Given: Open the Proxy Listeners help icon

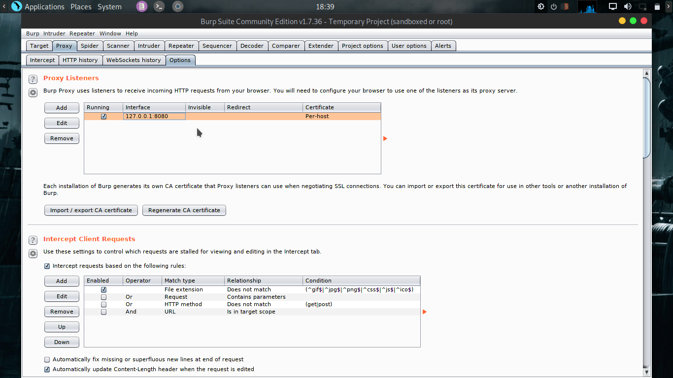Looking at the screenshot, I should pos(33,79).
